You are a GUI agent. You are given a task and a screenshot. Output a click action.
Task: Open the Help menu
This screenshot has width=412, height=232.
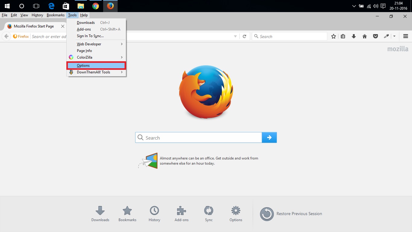(84, 15)
